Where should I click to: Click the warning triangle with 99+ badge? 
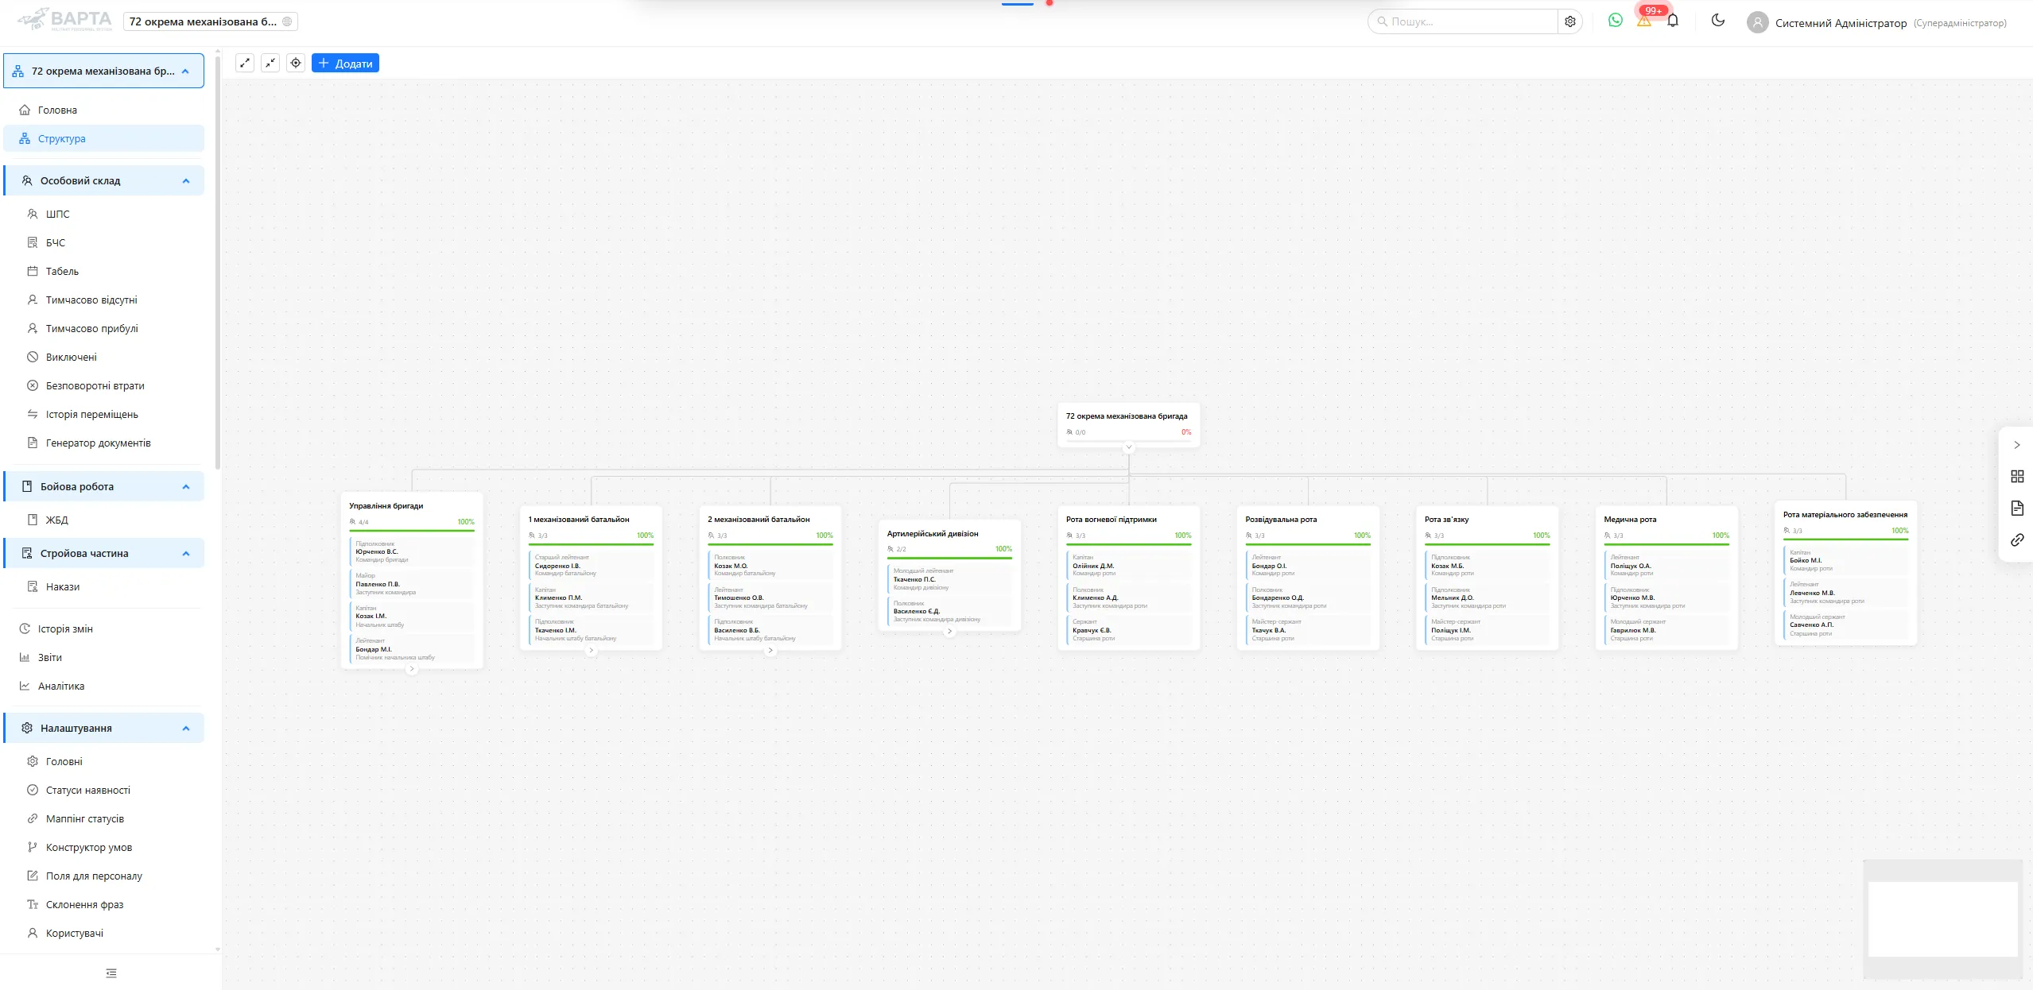tap(1644, 21)
